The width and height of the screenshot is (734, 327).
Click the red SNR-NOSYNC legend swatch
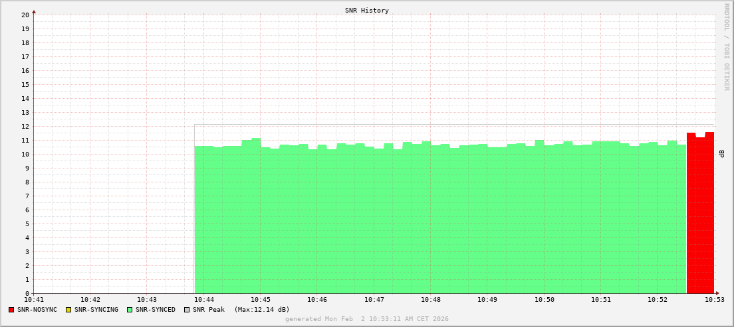click(11, 310)
